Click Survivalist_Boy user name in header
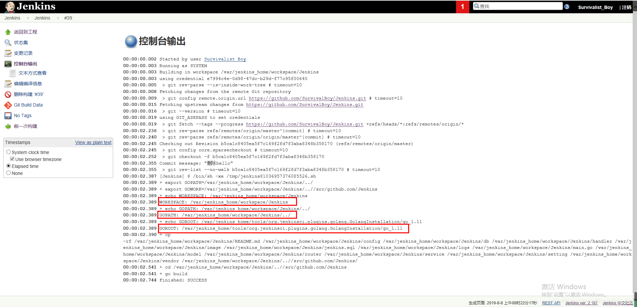637x307 pixels. 595,7
